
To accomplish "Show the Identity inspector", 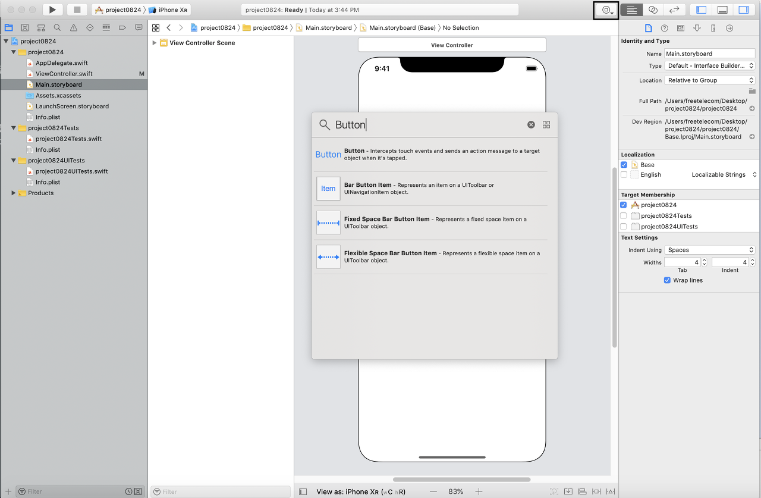I will click(x=681, y=28).
